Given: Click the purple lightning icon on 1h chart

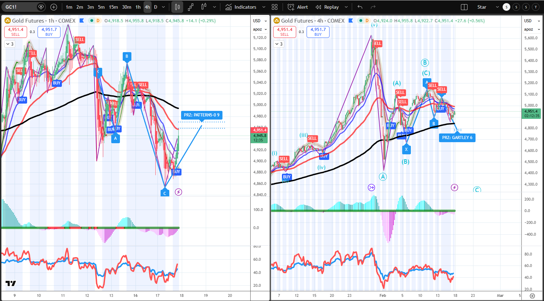Looking at the screenshot, I should coord(178,192).
